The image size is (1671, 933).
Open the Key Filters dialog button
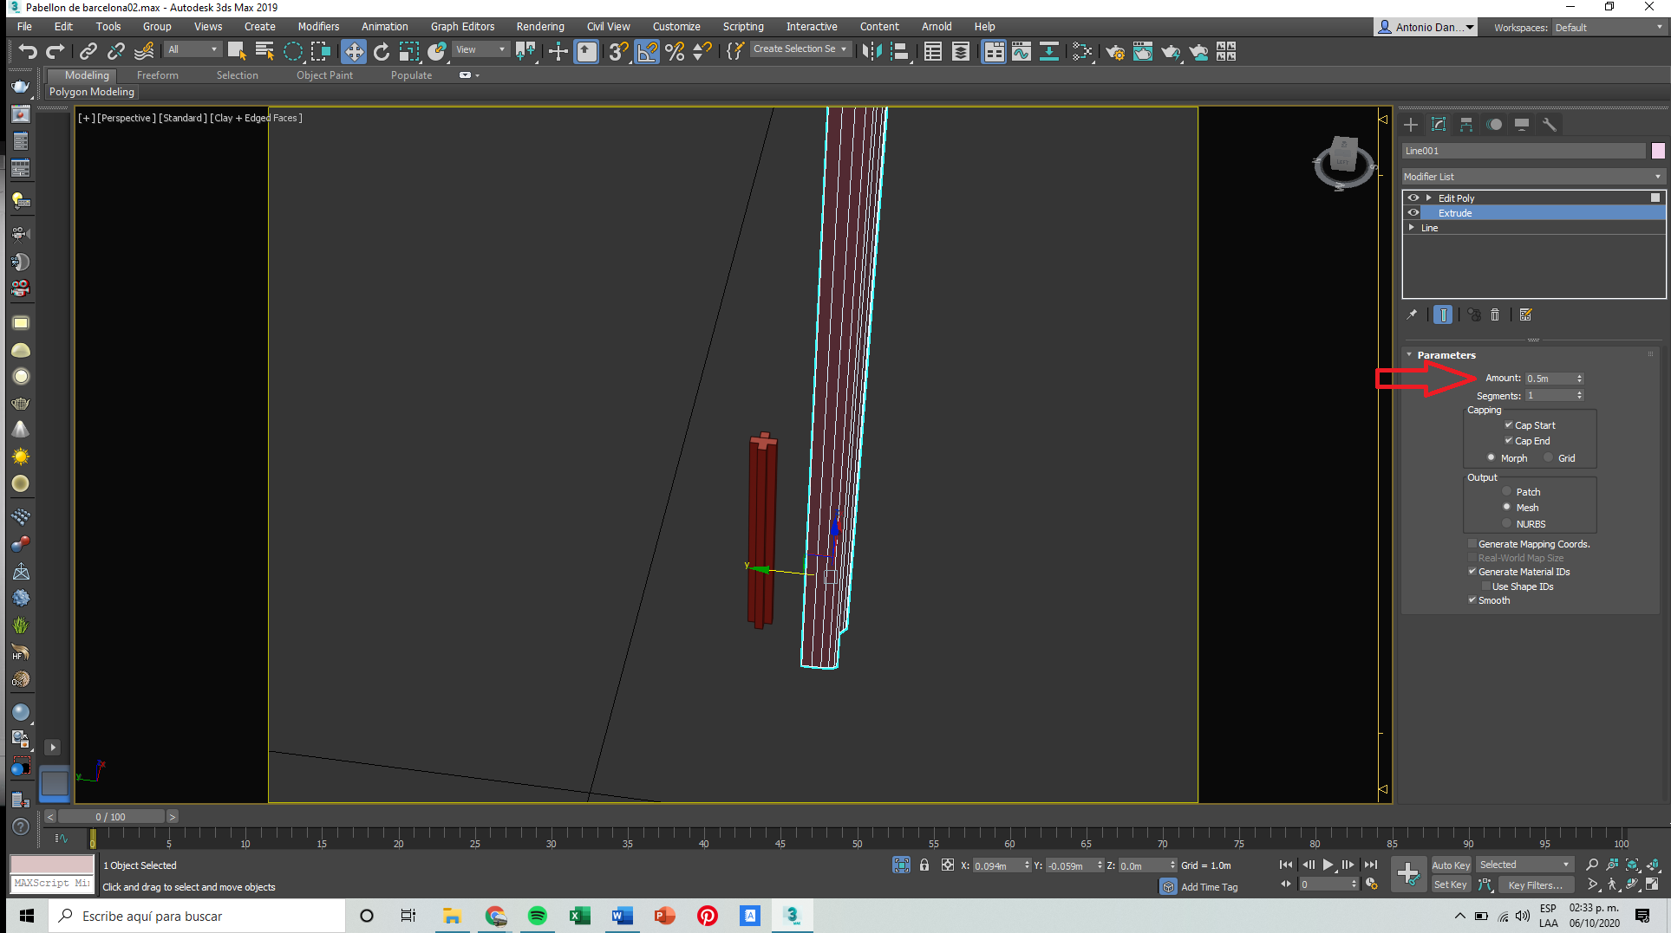(1536, 884)
